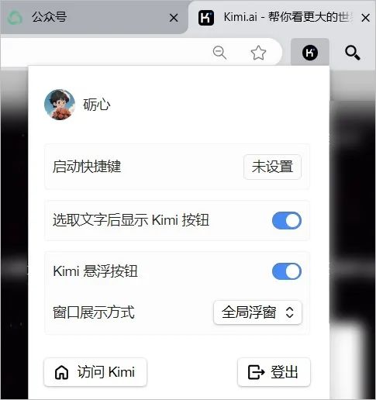
Task: Open the 全局浮窗 dropdown
Action: [x=257, y=312]
